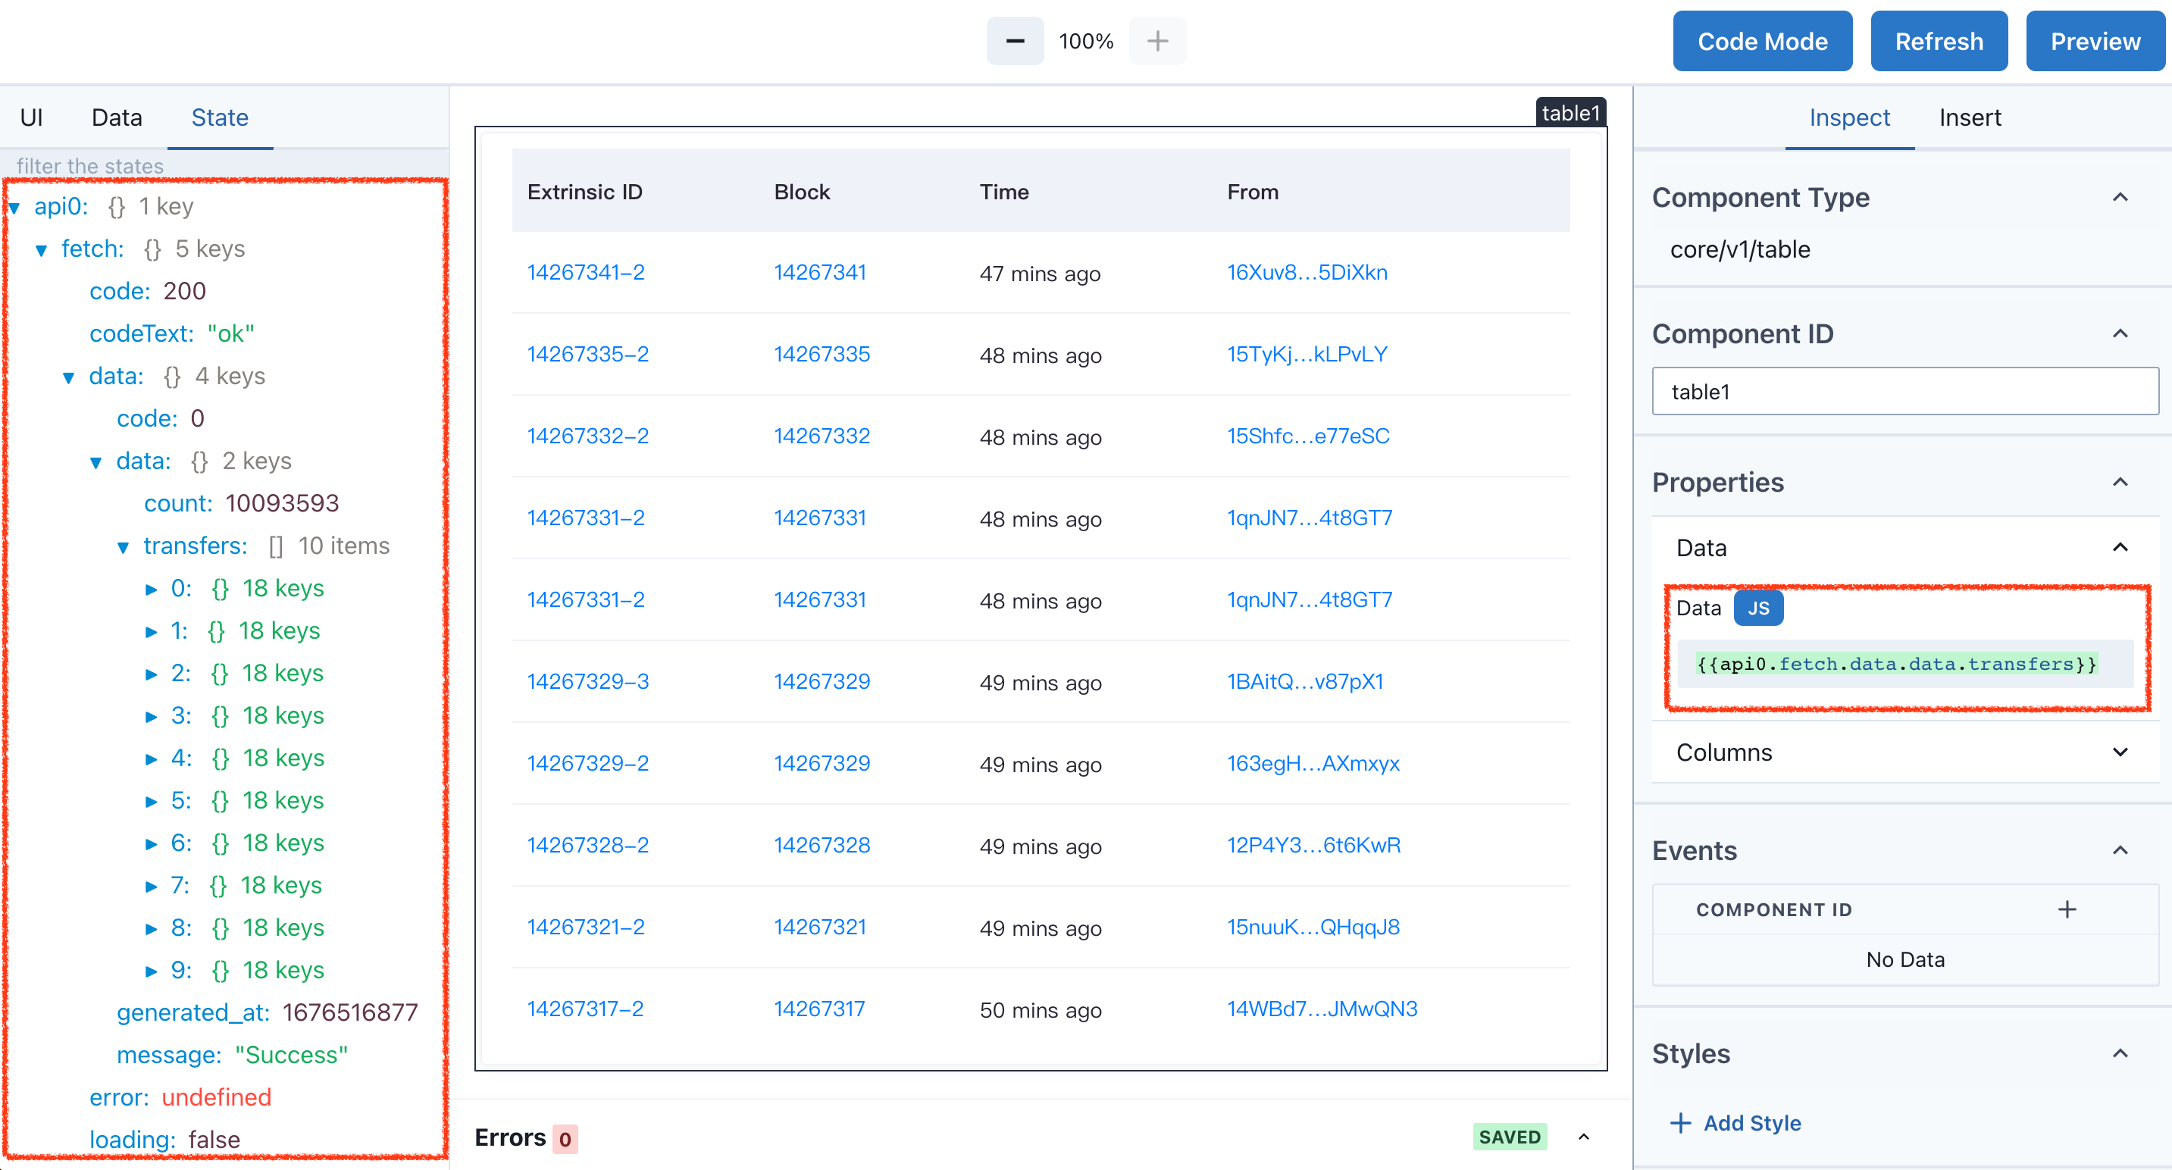
Task: Click the 100% zoom level text
Action: point(1086,40)
